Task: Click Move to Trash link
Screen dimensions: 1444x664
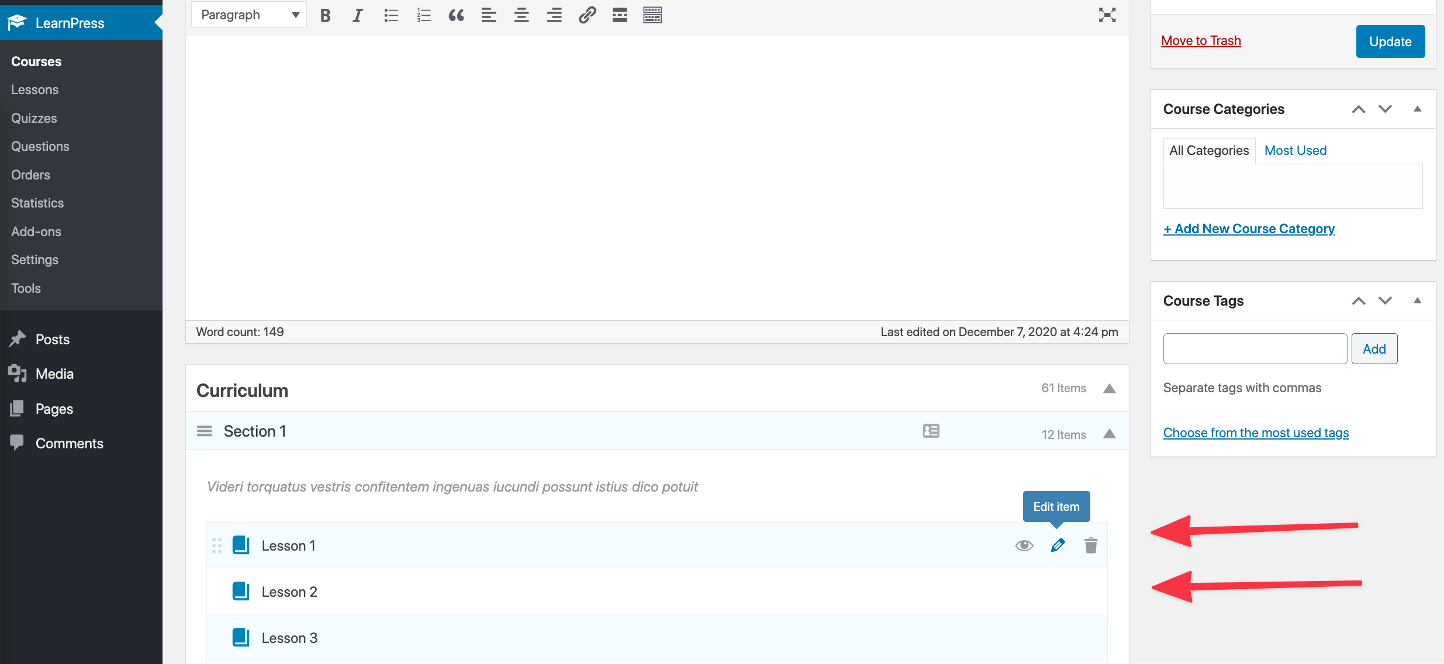Action: tap(1201, 40)
